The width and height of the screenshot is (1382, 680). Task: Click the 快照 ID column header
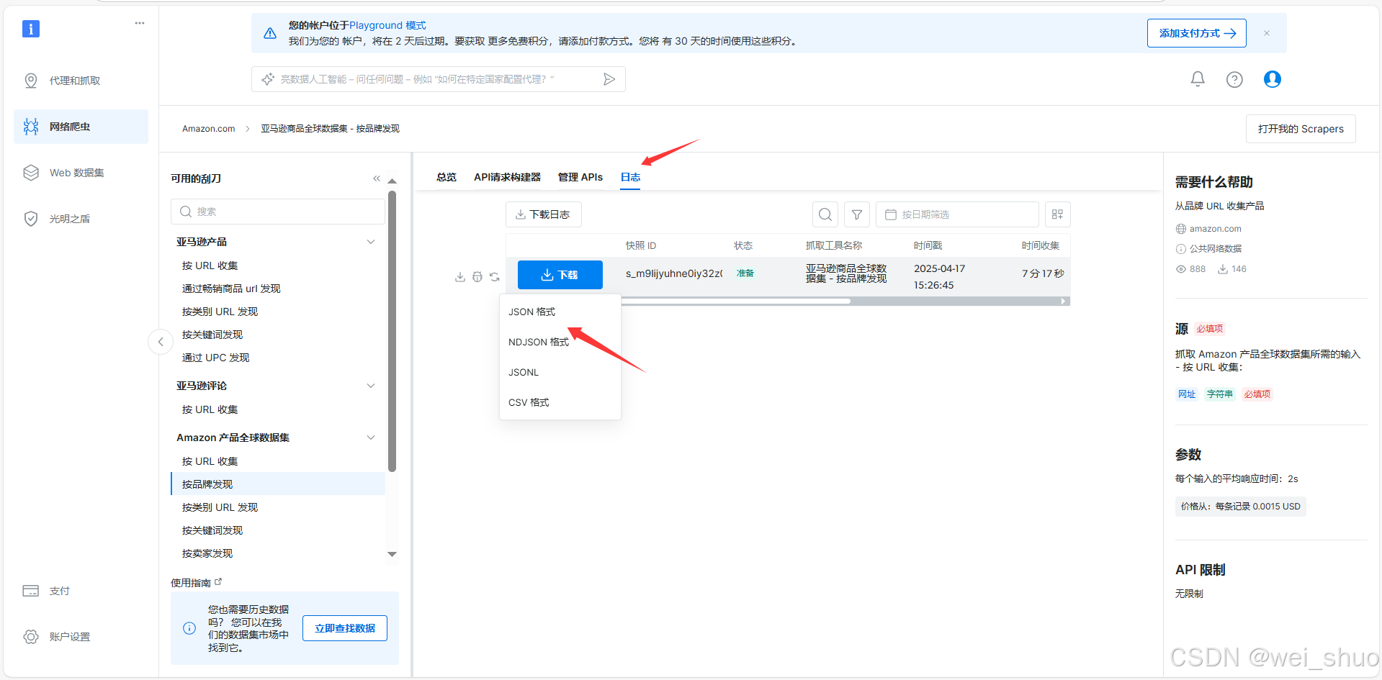tap(641, 245)
